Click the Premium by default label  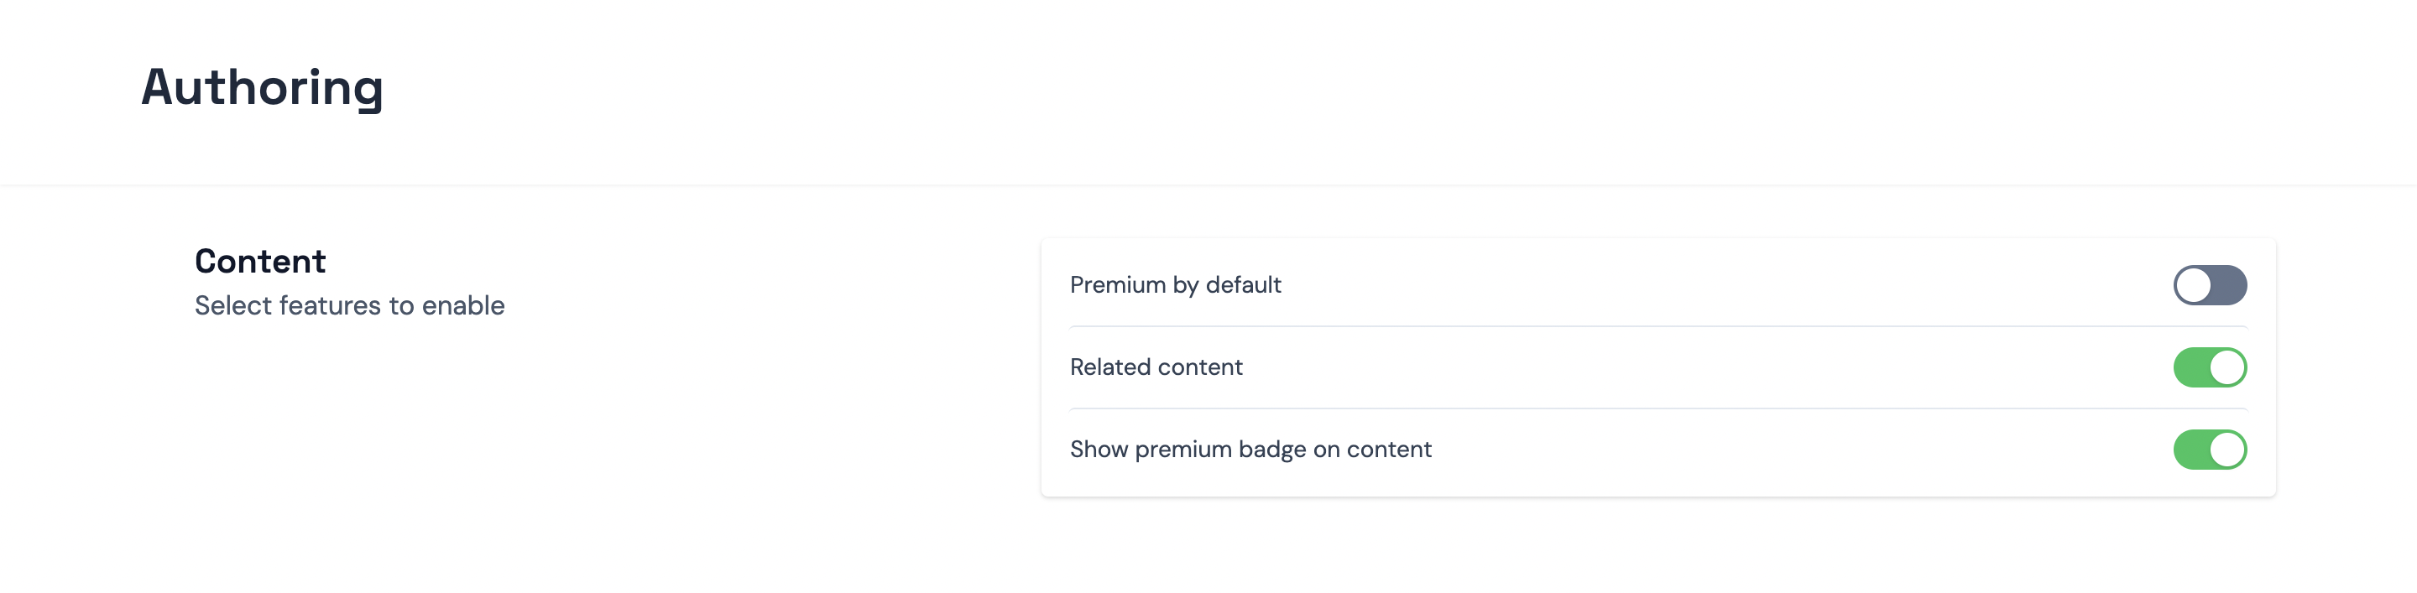pyautogui.click(x=1175, y=285)
